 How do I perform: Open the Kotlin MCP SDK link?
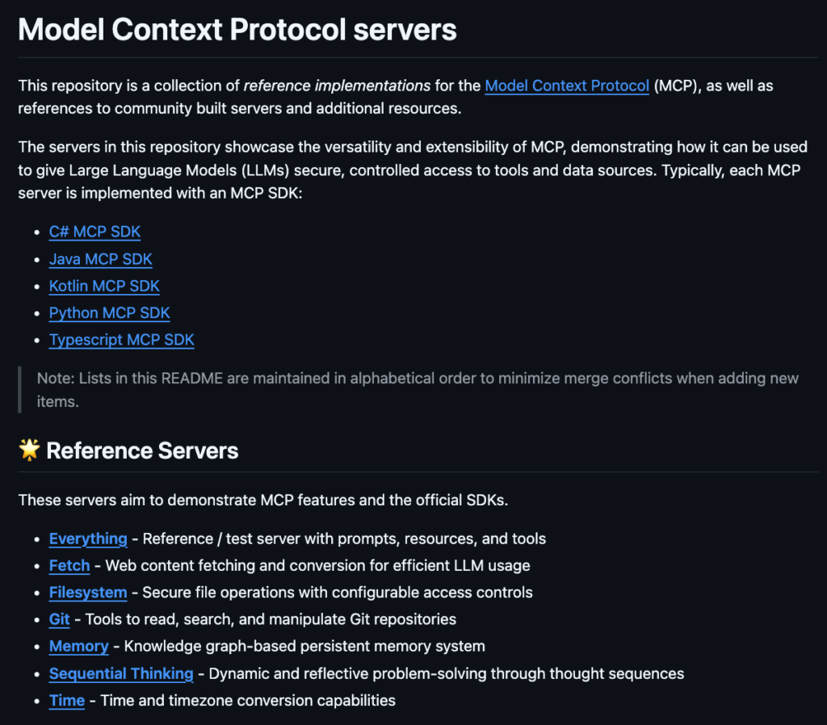[104, 286]
